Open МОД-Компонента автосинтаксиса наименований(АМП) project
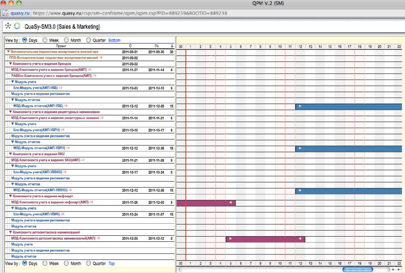The image size is (405, 273). (53, 238)
